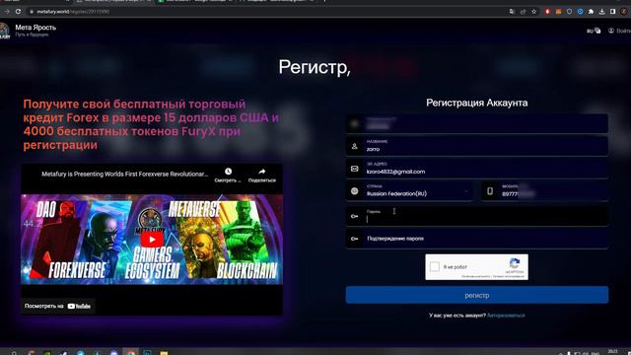The height and width of the screenshot is (355, 631).
Task: Click the red extension icon in toolbar
Action: coord(547,12)
